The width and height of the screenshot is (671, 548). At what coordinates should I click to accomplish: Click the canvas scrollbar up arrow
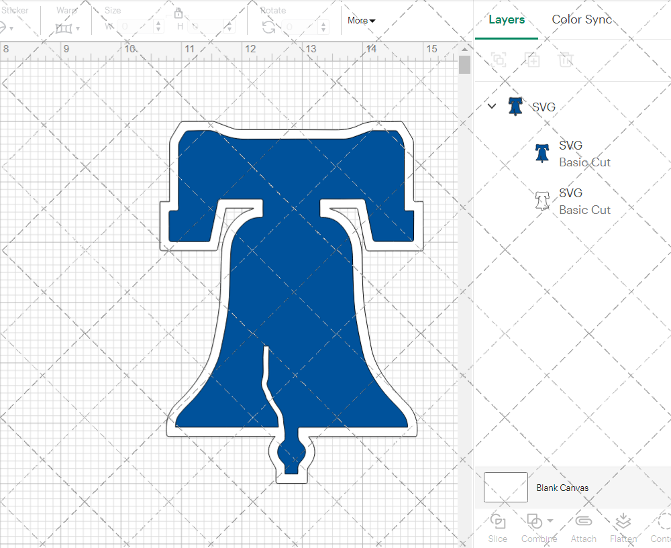point(464,49)
